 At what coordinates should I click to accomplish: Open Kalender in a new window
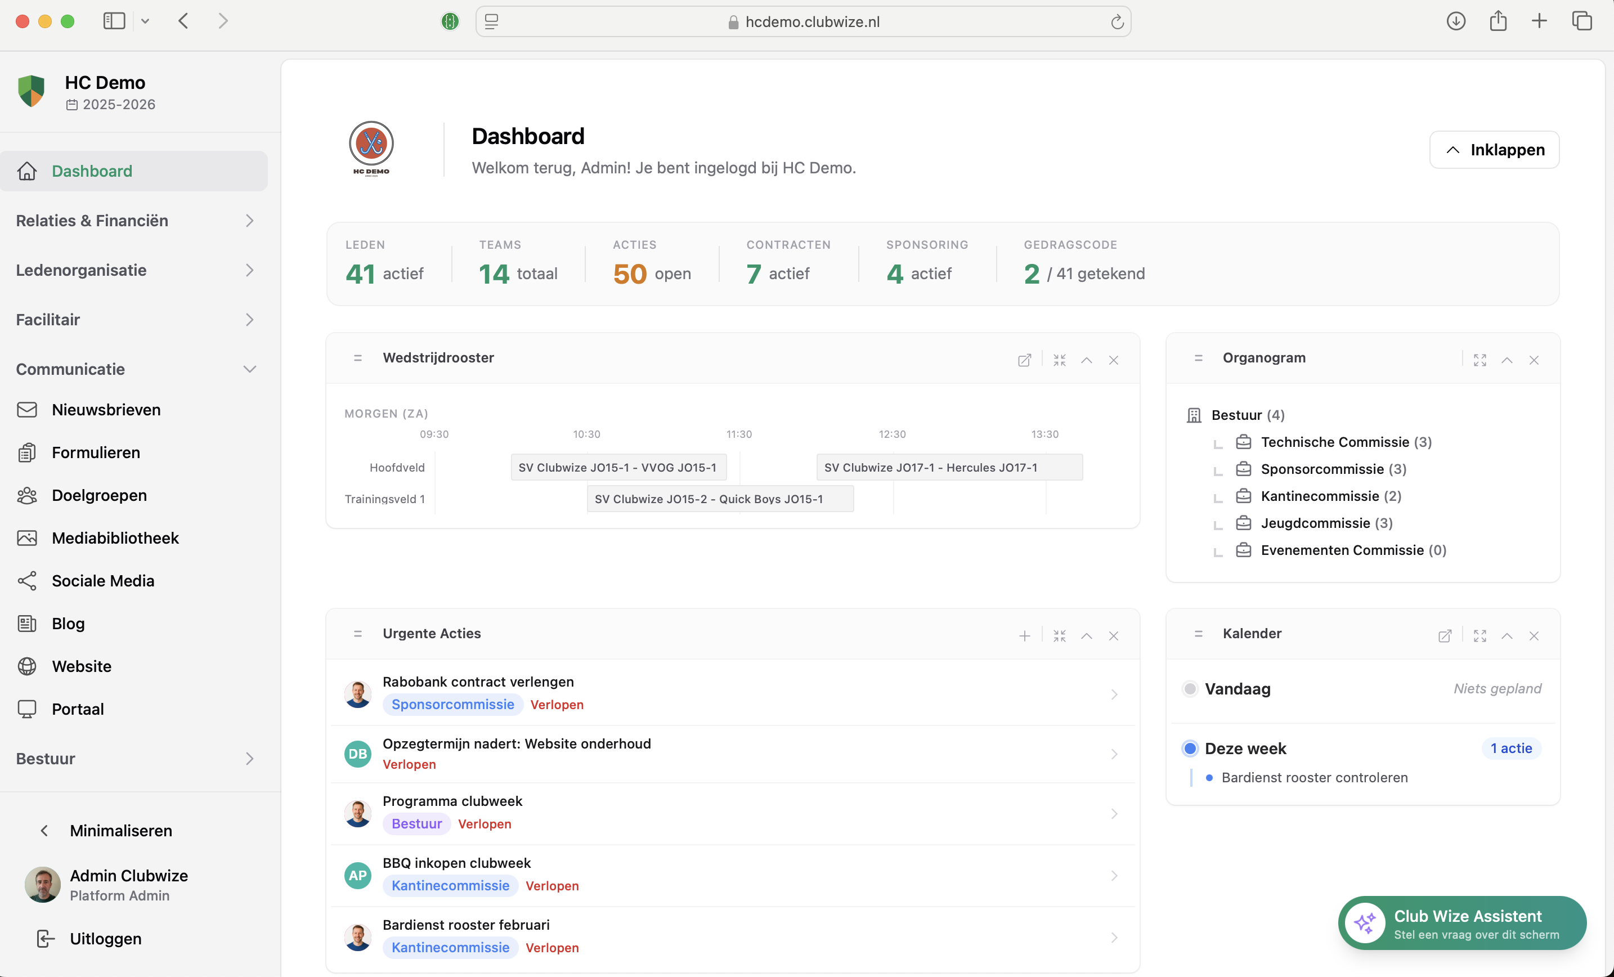pyautogui.click(x=1445, y=635)
